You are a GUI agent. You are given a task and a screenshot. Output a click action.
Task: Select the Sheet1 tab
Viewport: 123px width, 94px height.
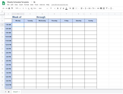(16, 92)
